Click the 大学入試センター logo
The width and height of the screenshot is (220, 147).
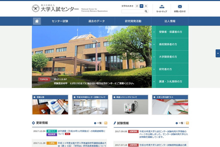click(55, 9)
